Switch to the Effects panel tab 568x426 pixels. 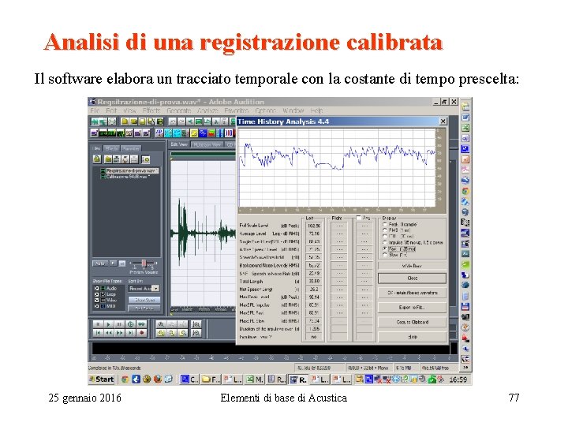point(111,148)
